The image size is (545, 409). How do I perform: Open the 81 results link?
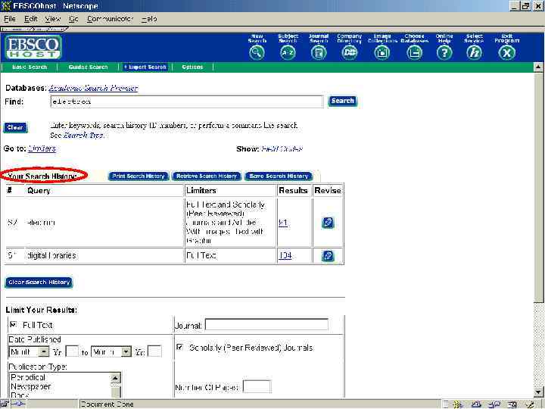283,223
